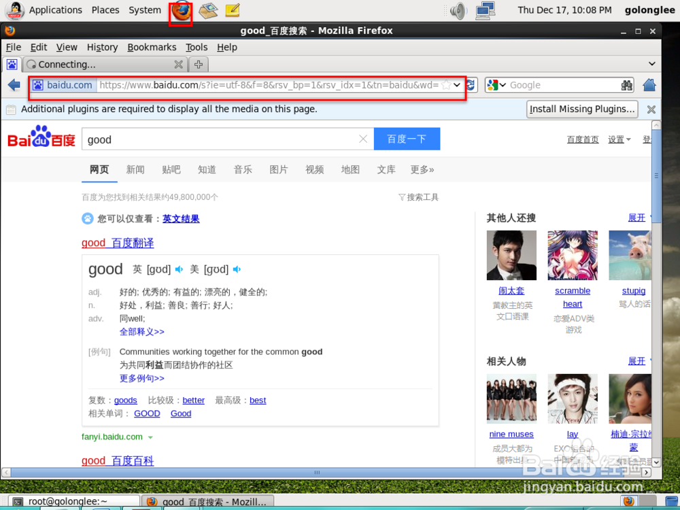Open the 设置 dropdown
The height and width of the screenshot is (510, 680).
point(619,139)
